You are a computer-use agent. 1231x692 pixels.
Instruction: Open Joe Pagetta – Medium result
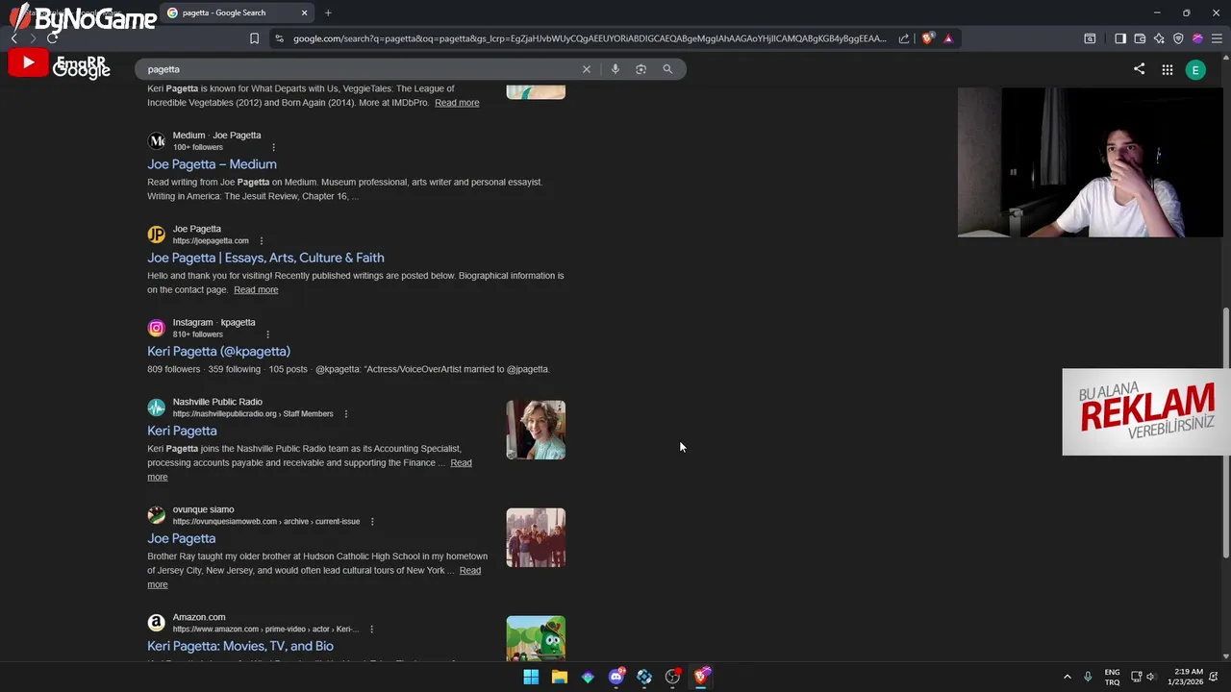pyautogui.click(x=212, y=164)
